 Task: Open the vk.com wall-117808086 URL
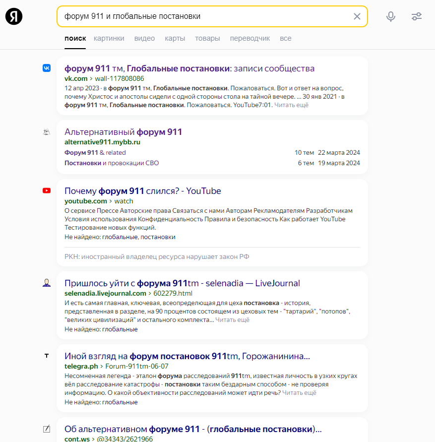click(x=104, y=78)
